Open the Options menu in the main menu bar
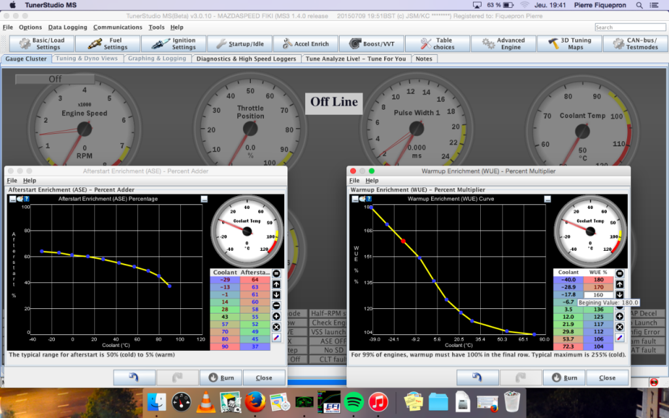The width and height of the screenshot is (669, 418). (x=30, y=27)
